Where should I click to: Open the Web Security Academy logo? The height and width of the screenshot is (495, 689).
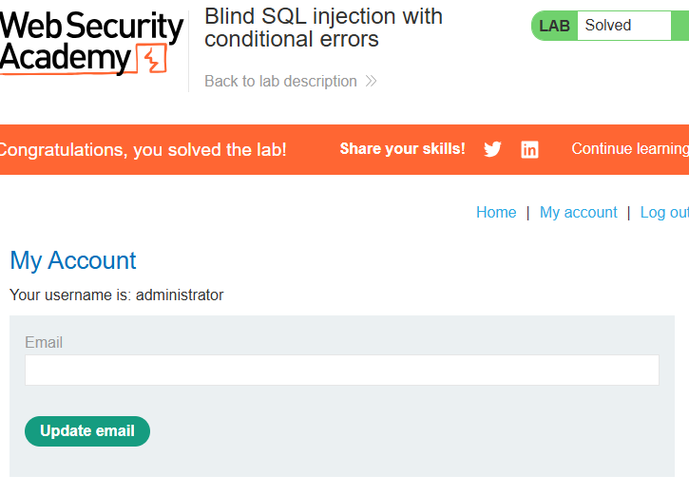(91, 43)
